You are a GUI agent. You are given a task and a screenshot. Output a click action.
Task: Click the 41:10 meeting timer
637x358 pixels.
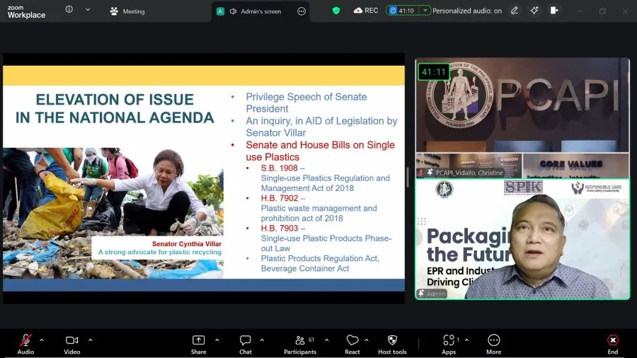[x=402, y=11]
